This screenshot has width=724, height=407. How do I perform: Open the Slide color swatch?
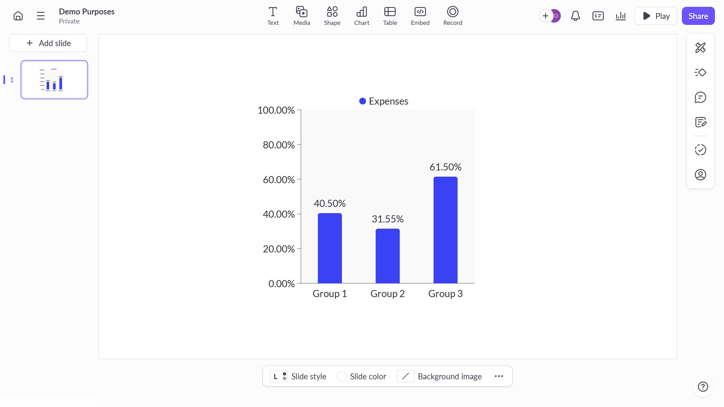tap(361, 376)
